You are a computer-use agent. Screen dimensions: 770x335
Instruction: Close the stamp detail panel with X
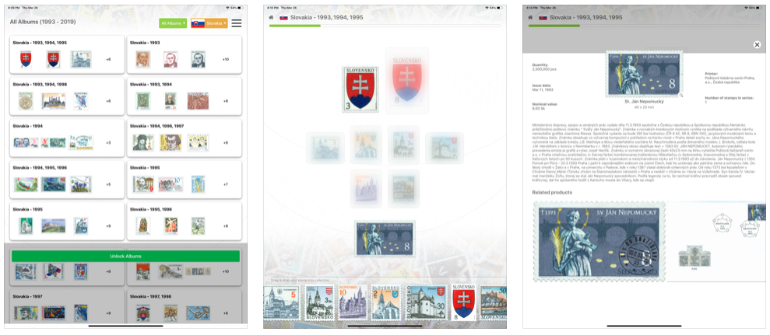757,44
